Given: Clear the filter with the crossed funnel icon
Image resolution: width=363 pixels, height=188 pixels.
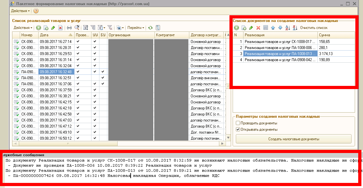Looking at the screenshot, I should [x=110, y=28].
